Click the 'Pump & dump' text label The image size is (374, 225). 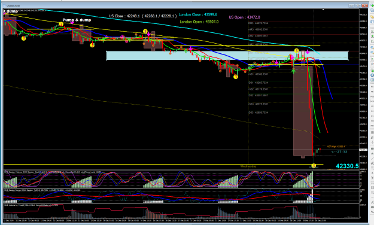[77, 20]
